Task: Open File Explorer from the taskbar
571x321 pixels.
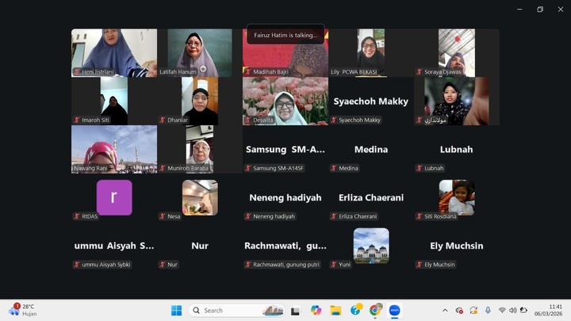Action: [335, 310]
